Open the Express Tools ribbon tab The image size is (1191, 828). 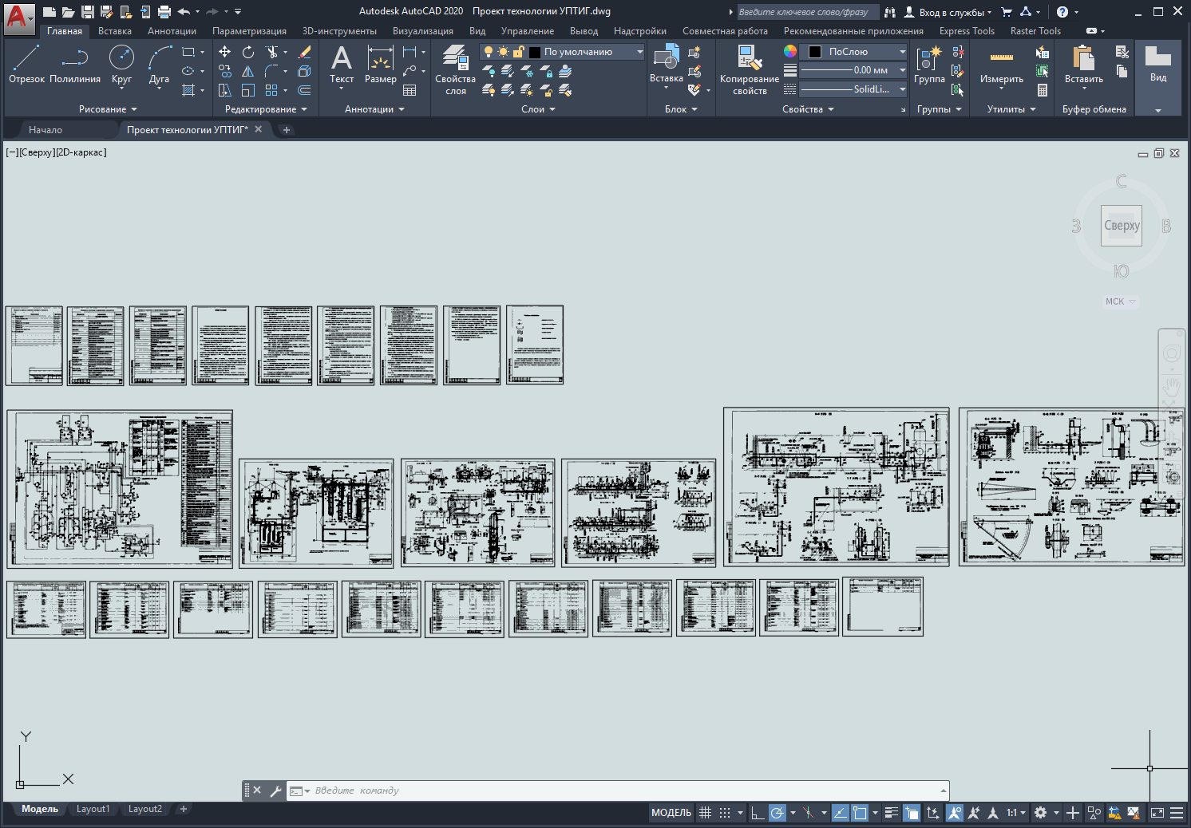967,31
